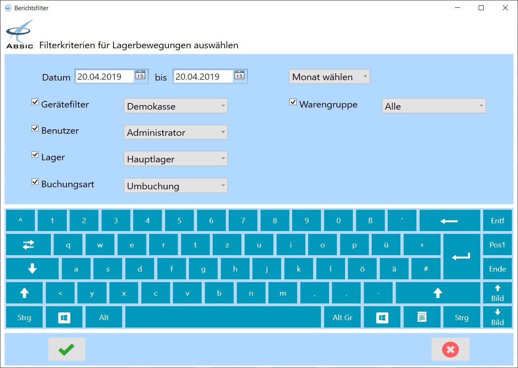Open the Umbuchung booking type dropdown
The width and height of the screenshot is (518, 368).
[x=175, y=186]
